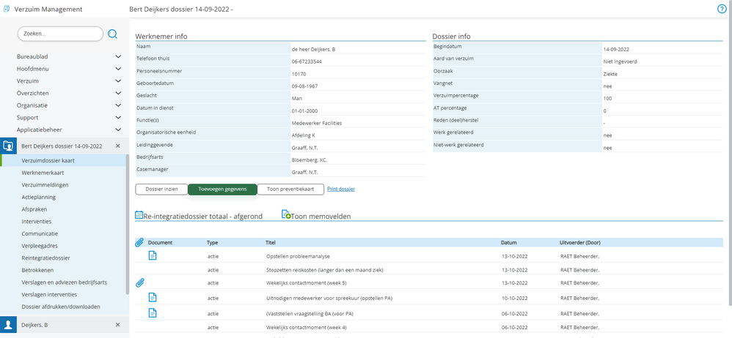The image size is (732, 338).
Task: Open paperclip attachment for Wekelijks contactmoment week 5
Action: coord(140,282)
